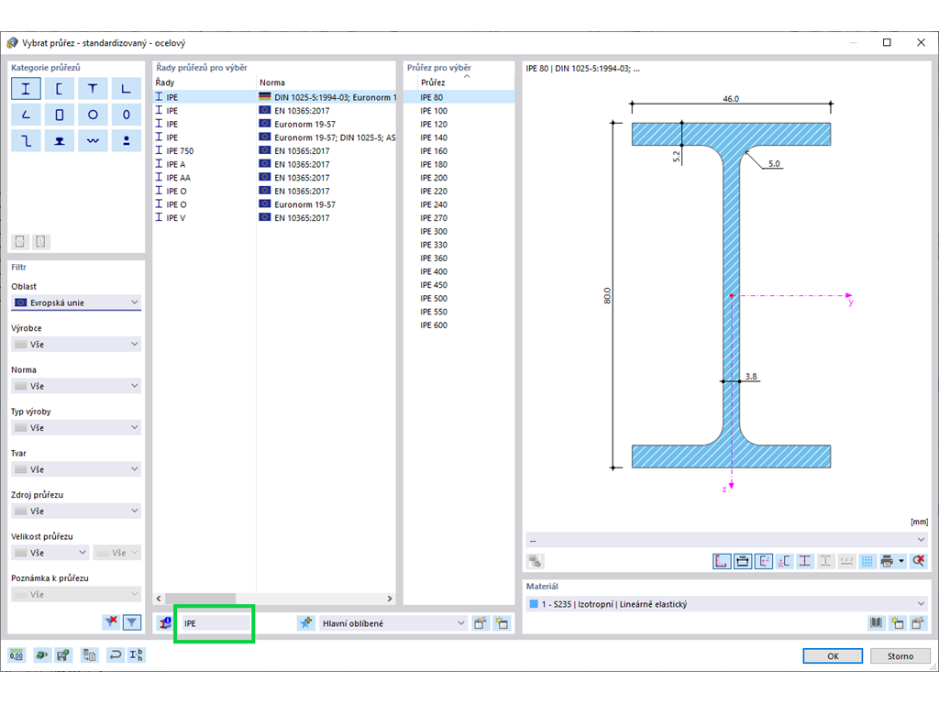Image resolution: width=939 pixels, height=704 pixels.
Task: Select the rail section category icon
Action: [x=60, y=140]
